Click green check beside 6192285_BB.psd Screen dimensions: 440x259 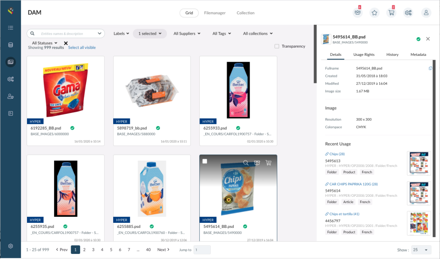point(72,128)
